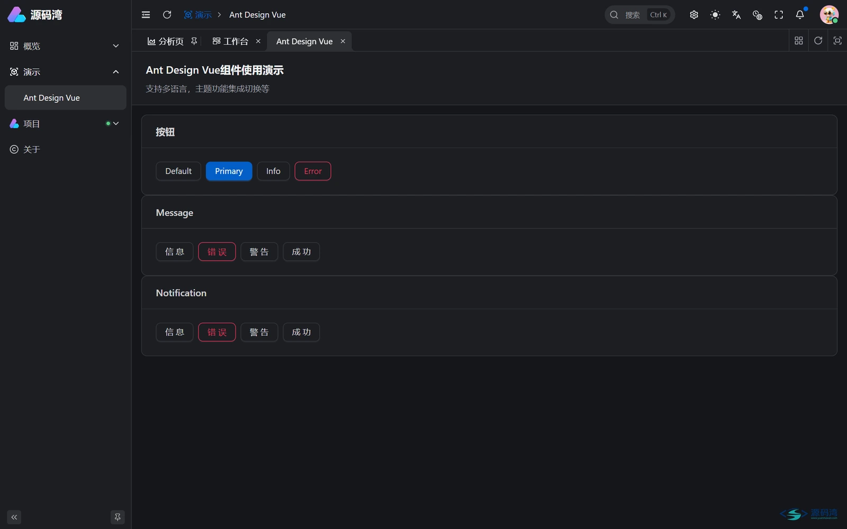Click the 演示 breadcrumb link
Screen dimensions: 847x529
tap(198, 15)
